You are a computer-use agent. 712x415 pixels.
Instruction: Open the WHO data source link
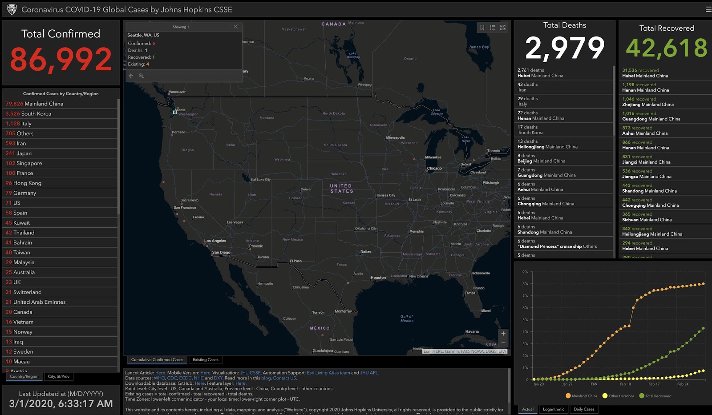tap(159, 378)
